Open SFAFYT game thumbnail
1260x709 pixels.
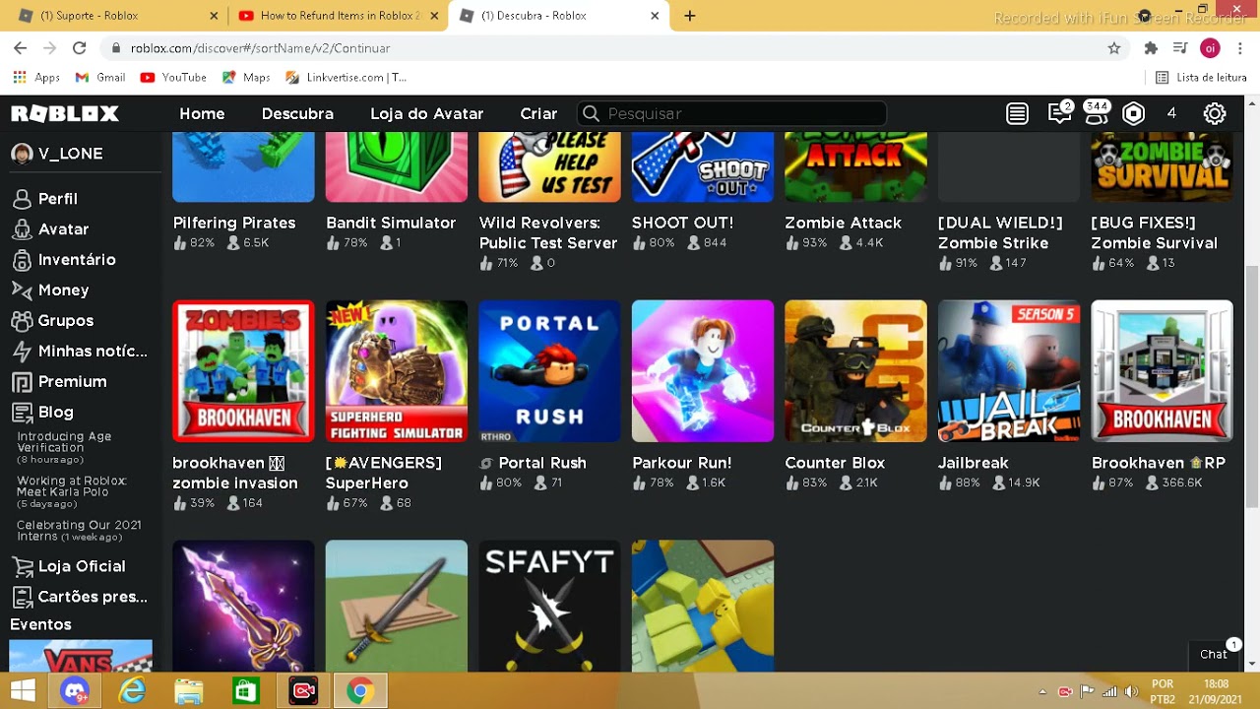pyautogui.click(x=549, y=606)
